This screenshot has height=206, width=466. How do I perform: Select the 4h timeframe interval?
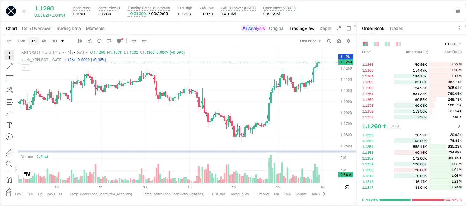44,41
